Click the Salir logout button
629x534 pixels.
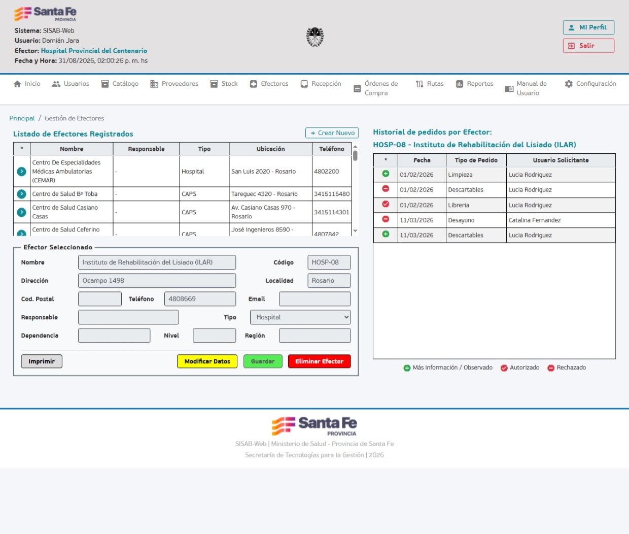[588, 46]
